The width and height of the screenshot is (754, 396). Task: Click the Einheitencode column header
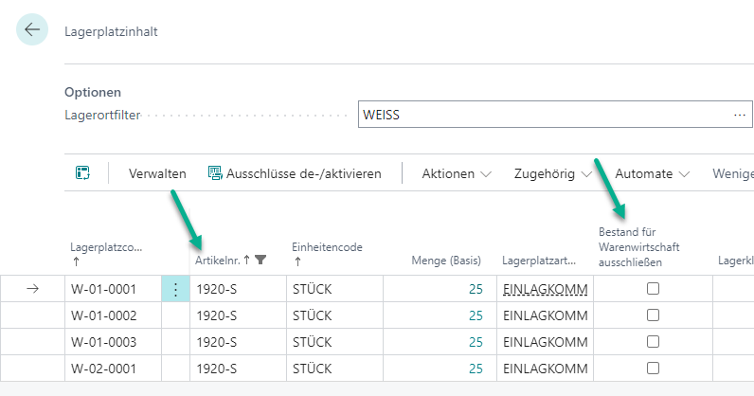pos(326,248)
